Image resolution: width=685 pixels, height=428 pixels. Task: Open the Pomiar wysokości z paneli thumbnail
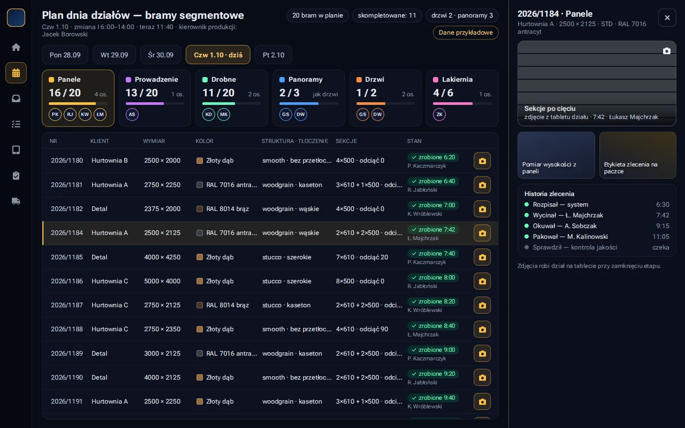tap(556, 155)
